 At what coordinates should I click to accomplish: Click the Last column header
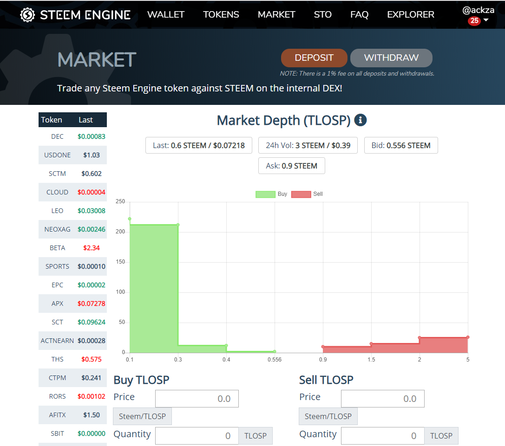tap(85, 120)
